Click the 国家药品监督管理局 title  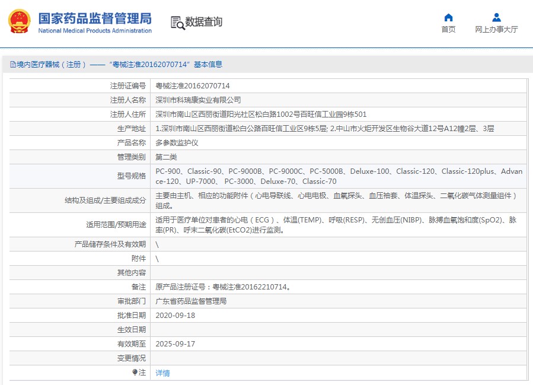point(95,18)
